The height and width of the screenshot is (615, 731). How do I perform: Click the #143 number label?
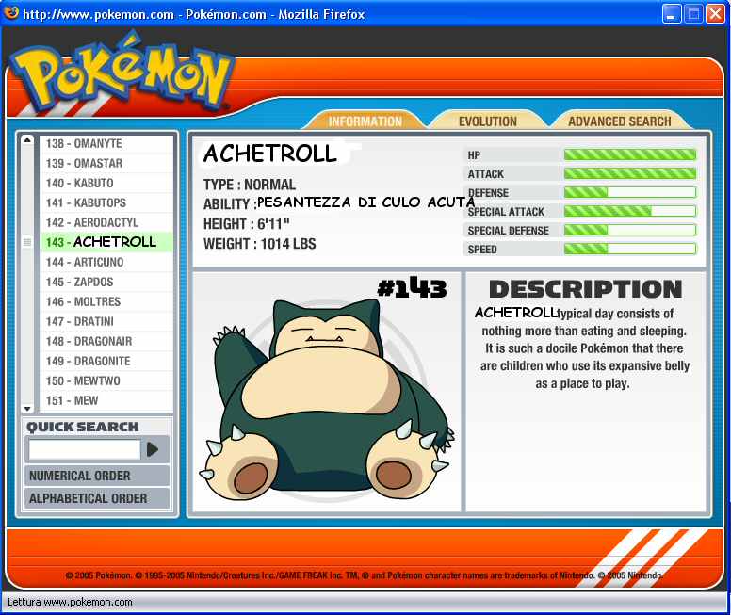412,287
